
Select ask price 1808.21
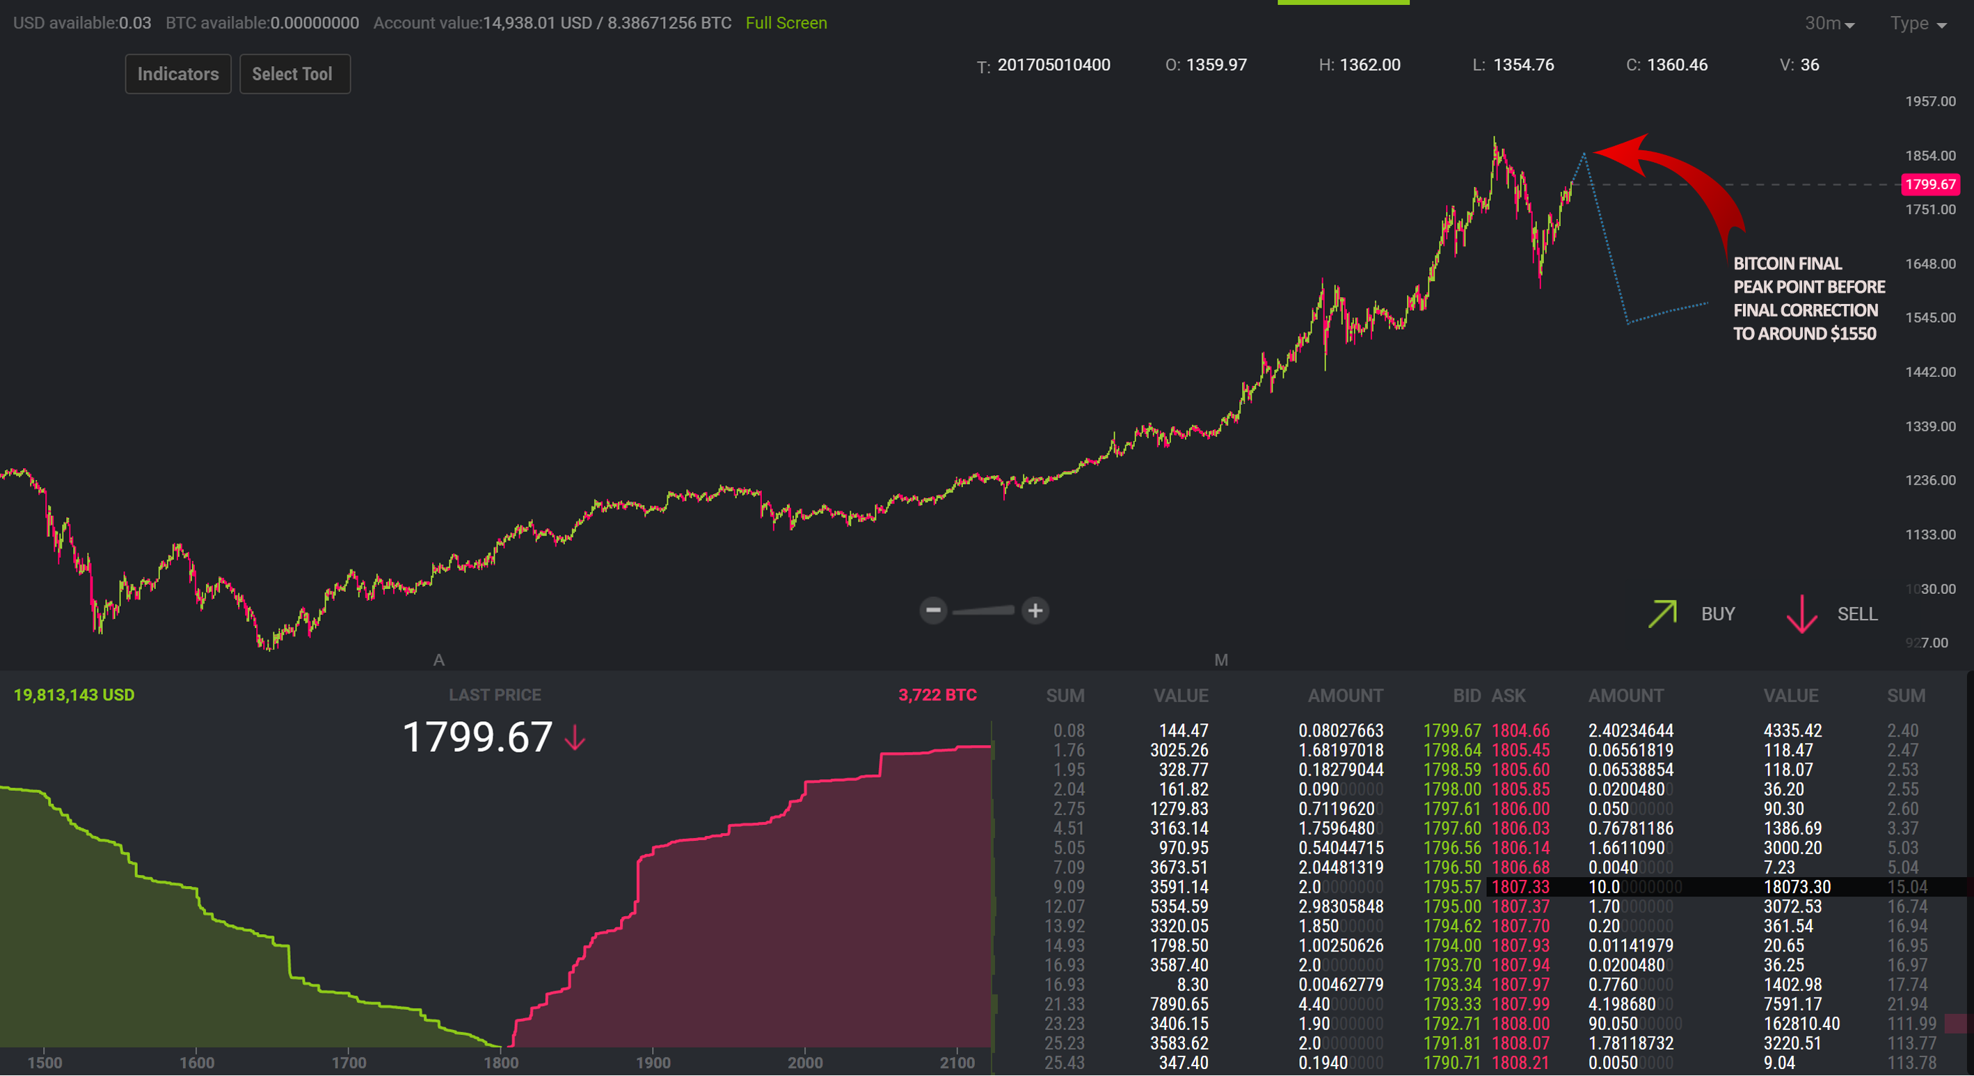(x=1520, y=1063)
